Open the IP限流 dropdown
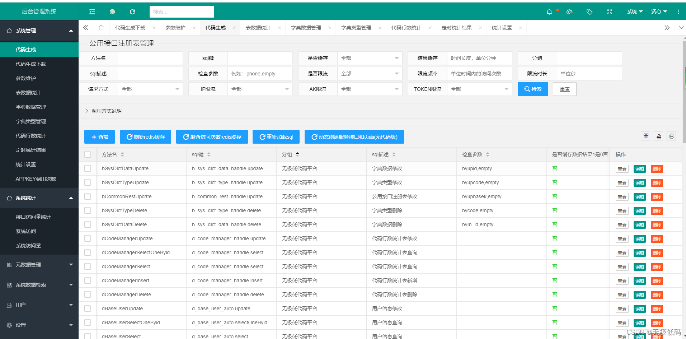The width and height of the screenshot is (686, 339). click(x=260, y=89)
